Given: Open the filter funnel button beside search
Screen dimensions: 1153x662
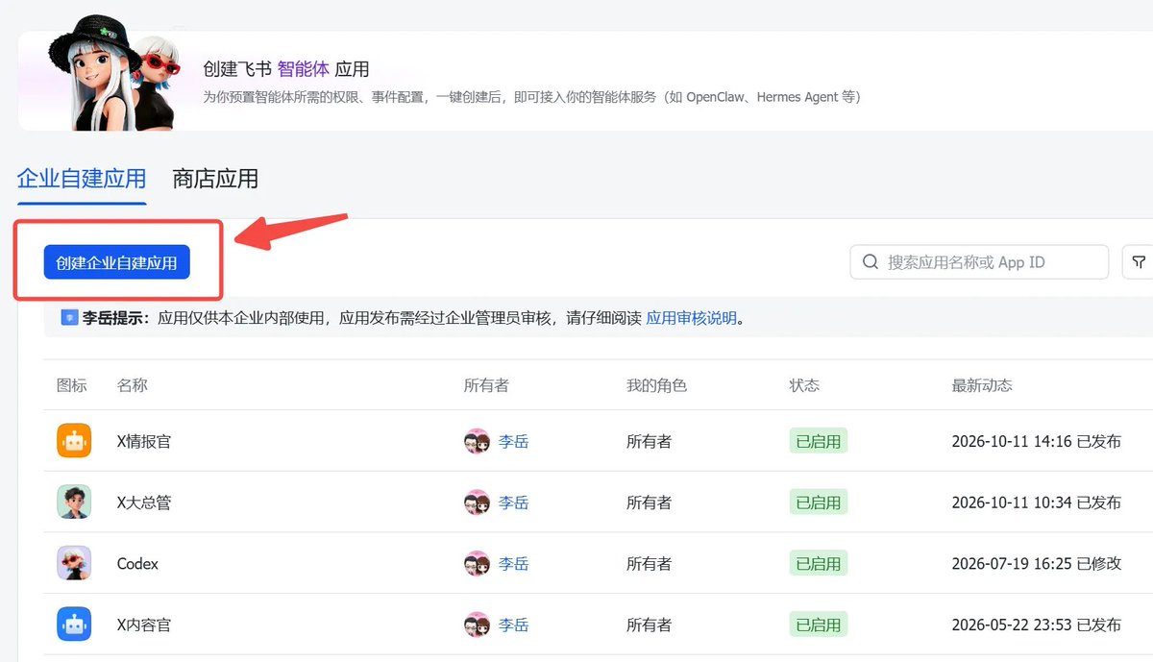Looking at the screenshot, I should pyautogui.click(x=1139, y=262).
